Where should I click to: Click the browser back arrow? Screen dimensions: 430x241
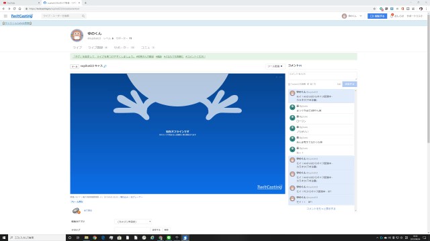(x=3, y=9)
